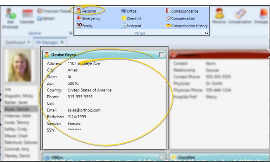Show the Correspondence panel

point(182,11)
